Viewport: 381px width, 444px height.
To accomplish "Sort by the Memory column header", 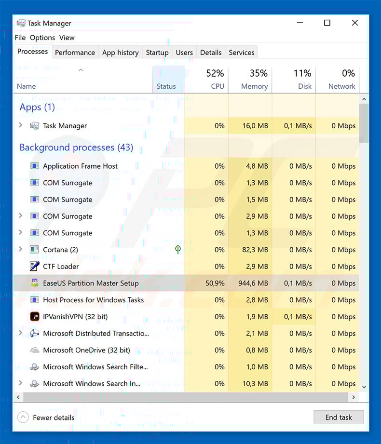I will [x=250, y=80].
